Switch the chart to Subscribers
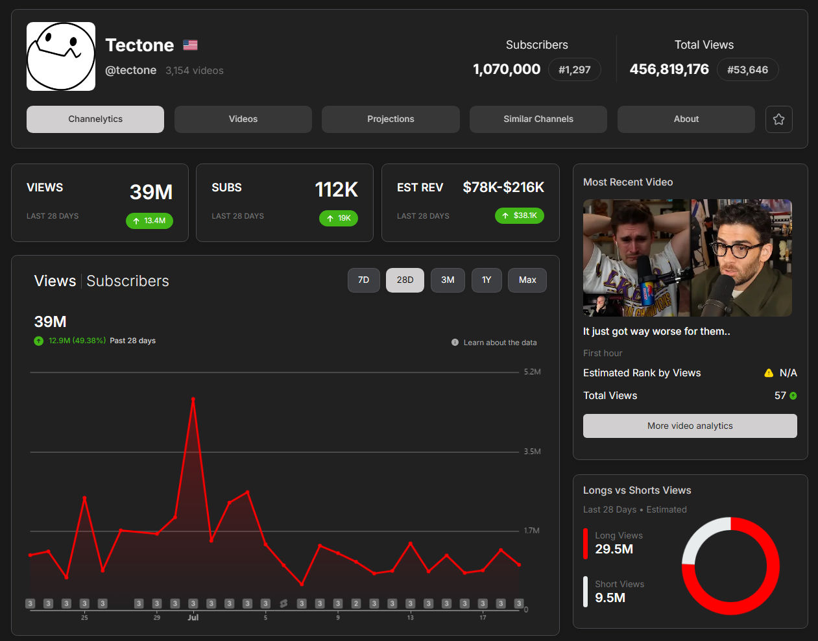This screenshot has width=818, height=641. click(128, 281)
